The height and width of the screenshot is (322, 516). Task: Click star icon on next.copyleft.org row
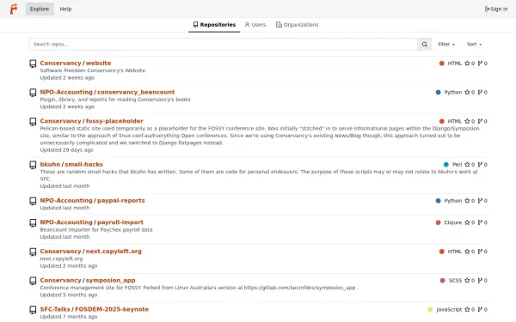(x=467, y=252)
